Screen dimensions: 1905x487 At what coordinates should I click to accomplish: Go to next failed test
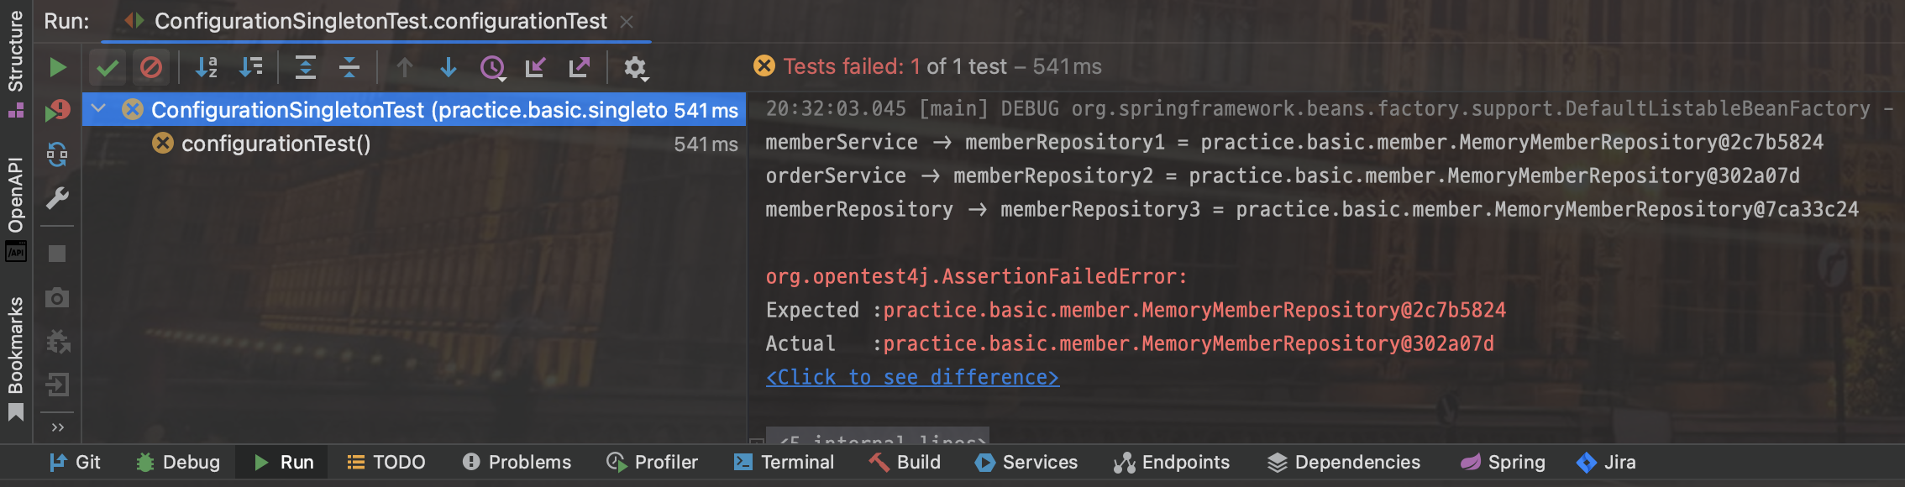[x=449, y=67]
